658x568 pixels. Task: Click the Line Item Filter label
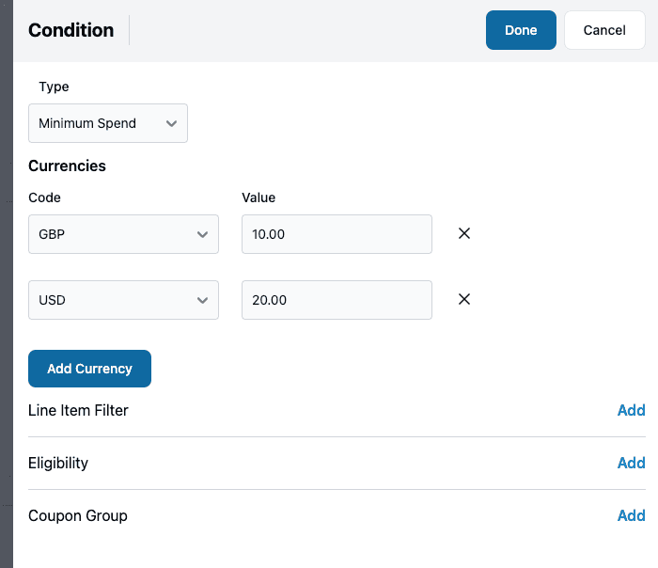click(x=78, y=410)
